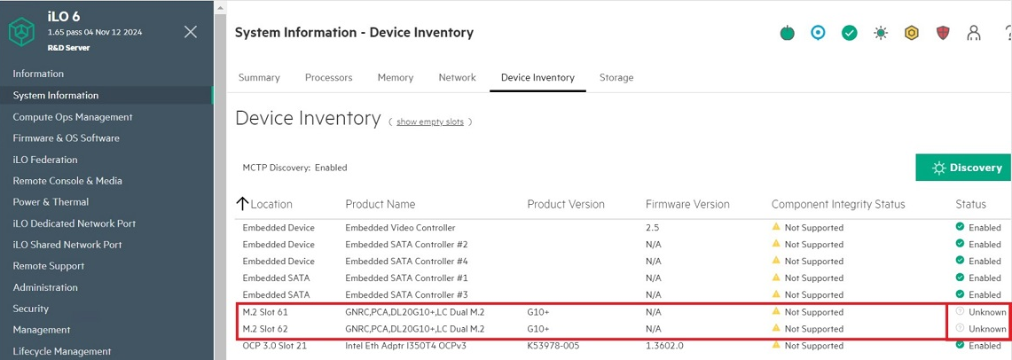
Task: Click the sun-shaped status icon in header
Action: (x=880, y=33)
